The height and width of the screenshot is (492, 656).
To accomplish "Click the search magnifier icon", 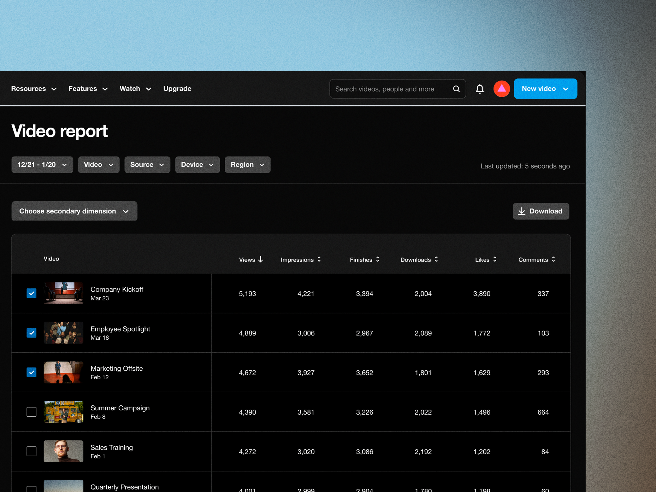I will coord(456,89).
